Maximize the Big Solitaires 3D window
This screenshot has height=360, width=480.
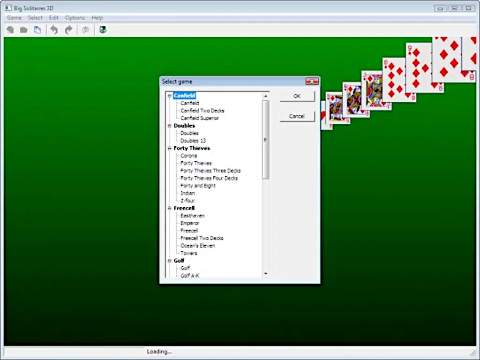click(455, 8)
